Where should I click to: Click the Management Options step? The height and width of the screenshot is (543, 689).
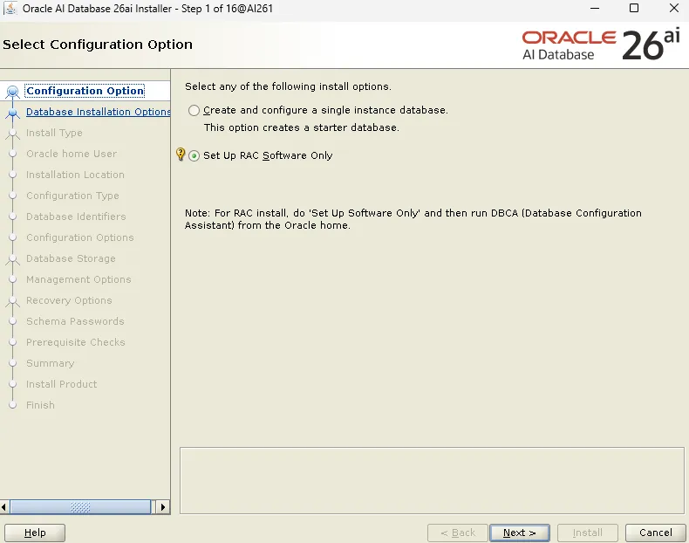78,279
